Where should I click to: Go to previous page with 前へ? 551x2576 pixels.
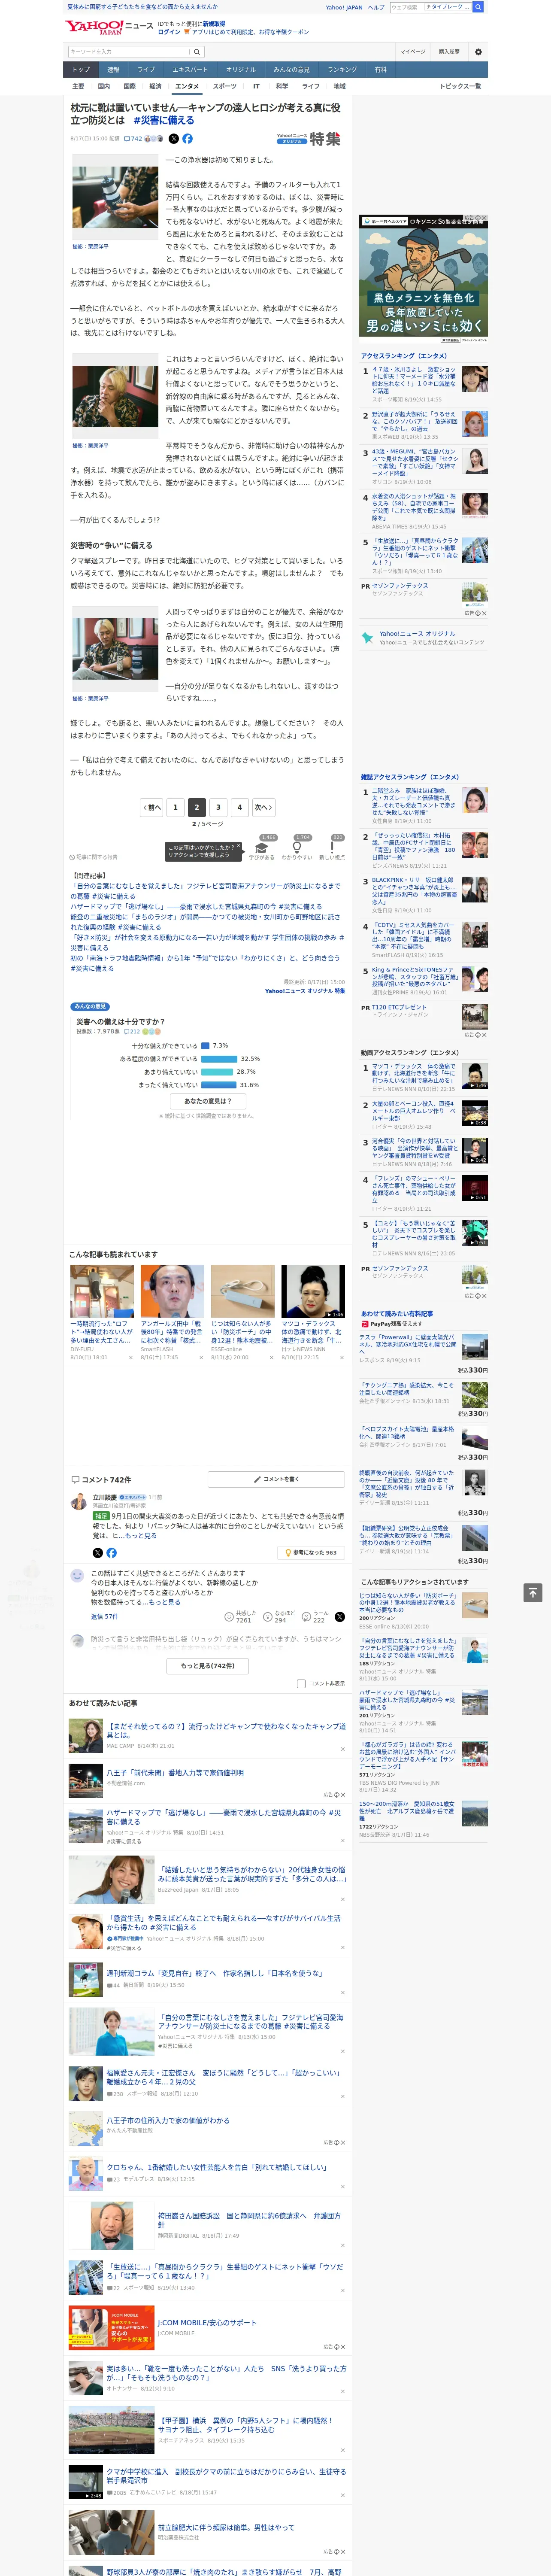point(152,807)
